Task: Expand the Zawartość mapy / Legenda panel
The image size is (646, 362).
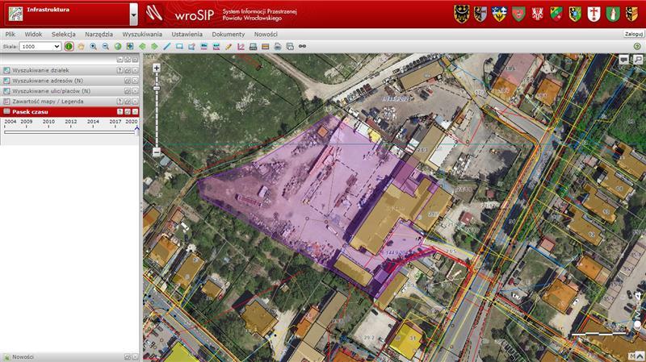Action: point(128,101)
